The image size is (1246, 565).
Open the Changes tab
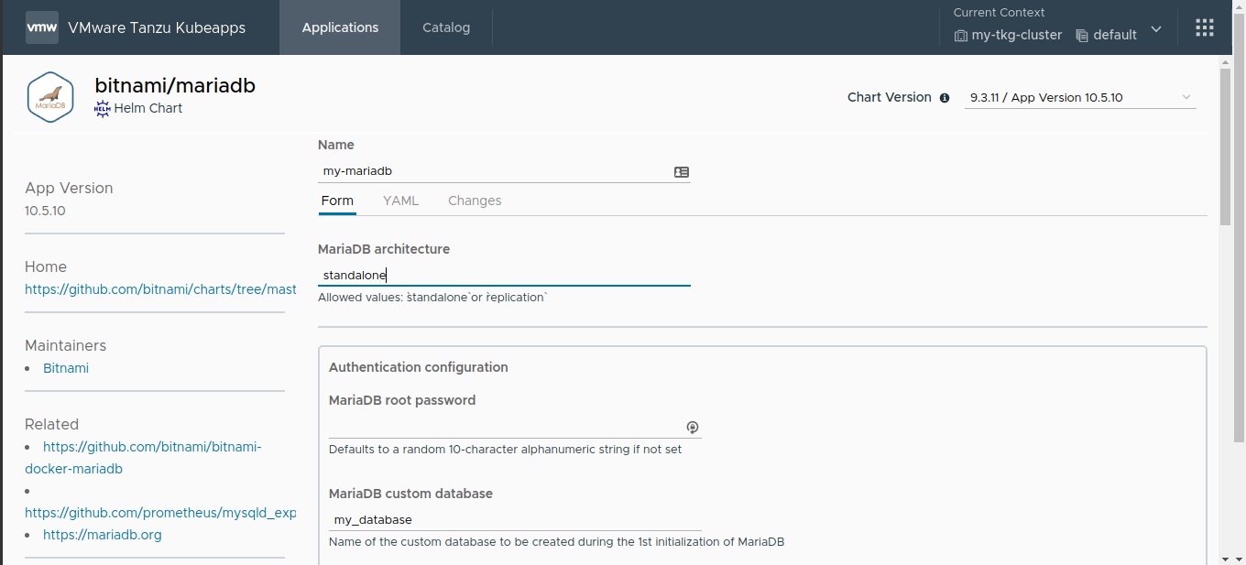click(475, 200)
